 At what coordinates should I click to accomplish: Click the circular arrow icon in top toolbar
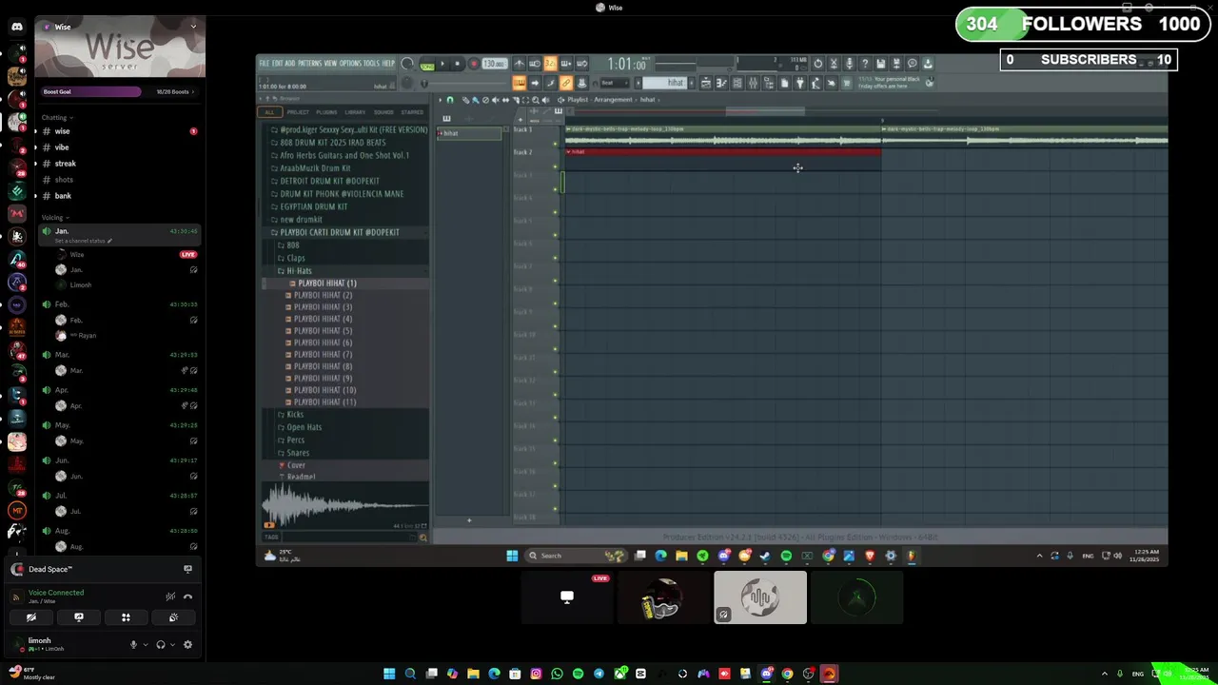click(817, 64)
